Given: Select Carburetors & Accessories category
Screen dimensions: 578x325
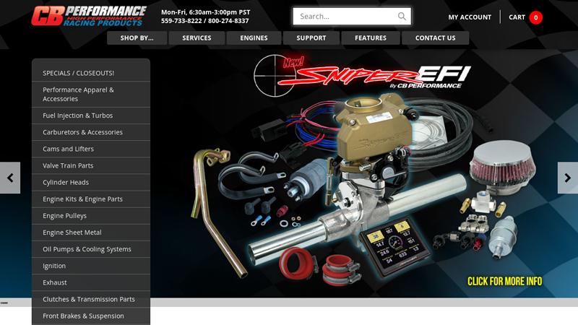Looking at the screenshot, I should point(91,132).
